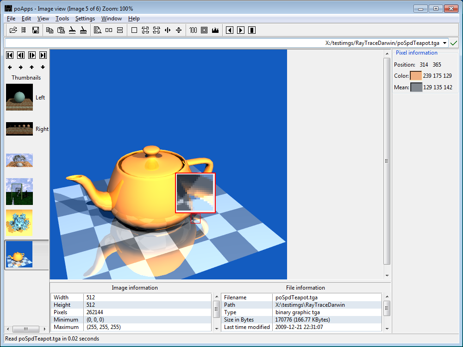The width and height of the screenshot is (463, 347).
Task: Click the two side-by-side rectangles icon
Action: coord(109,30)
